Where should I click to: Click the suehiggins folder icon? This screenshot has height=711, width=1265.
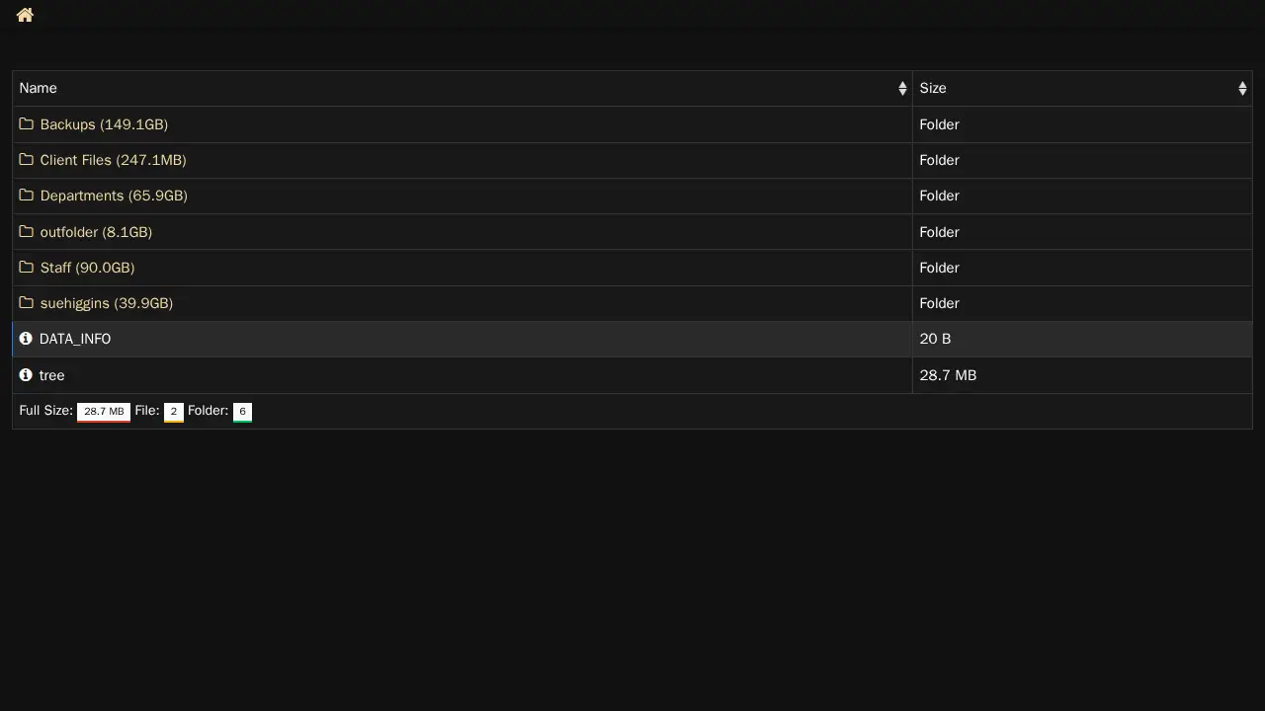[x=27, y=303]
